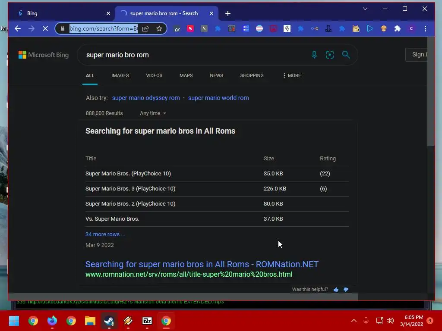Open the Extensions puzzle-piece menu

coord(398,28)
